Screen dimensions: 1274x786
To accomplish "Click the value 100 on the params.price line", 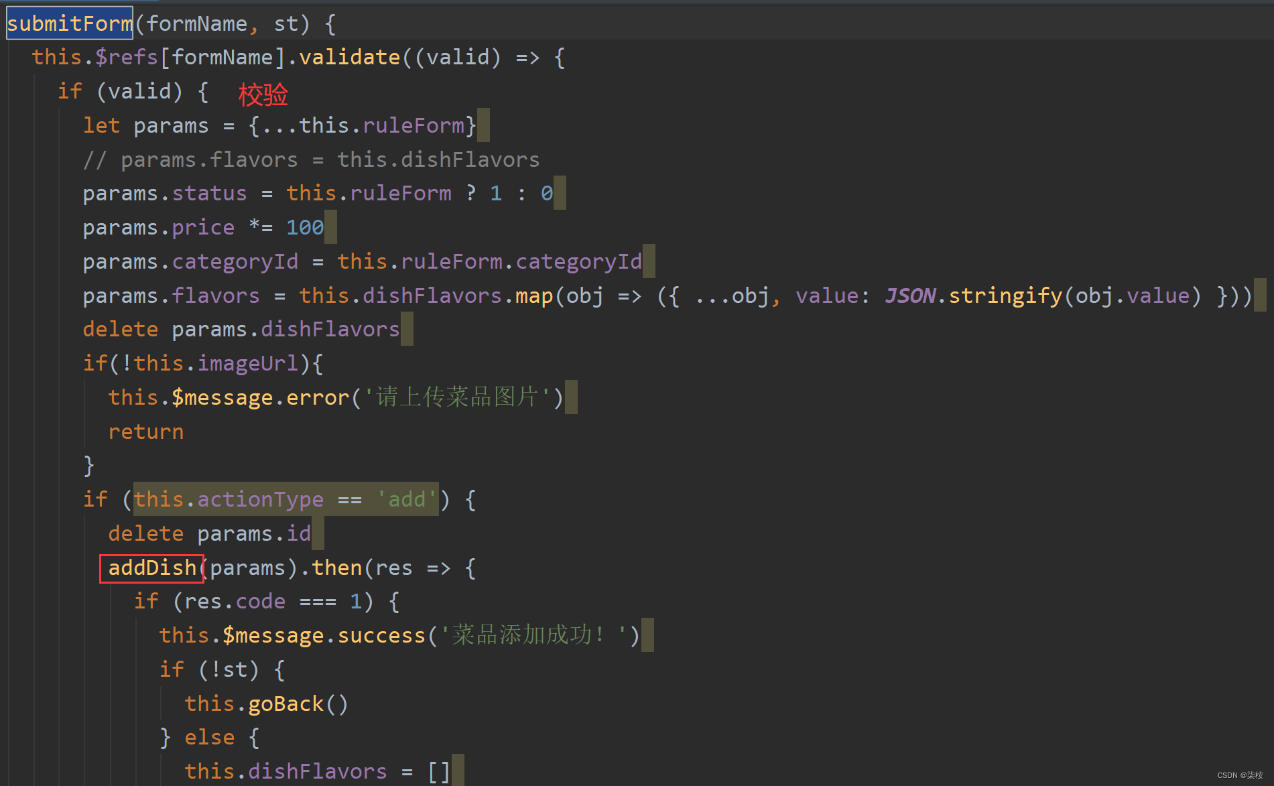I will (x=305, y=227).
